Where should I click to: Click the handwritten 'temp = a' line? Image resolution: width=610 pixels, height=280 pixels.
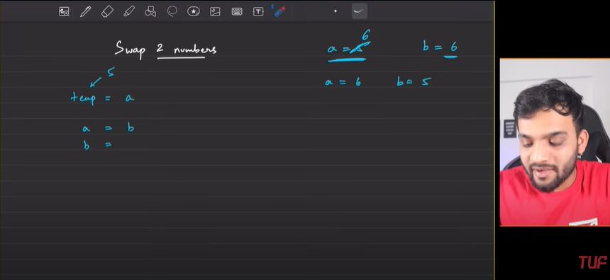[102, 98]
